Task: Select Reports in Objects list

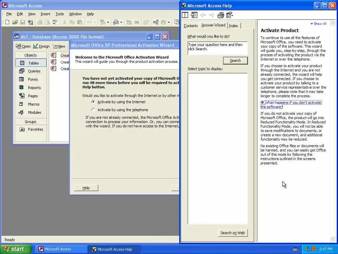Action: (x=31, y=87)
